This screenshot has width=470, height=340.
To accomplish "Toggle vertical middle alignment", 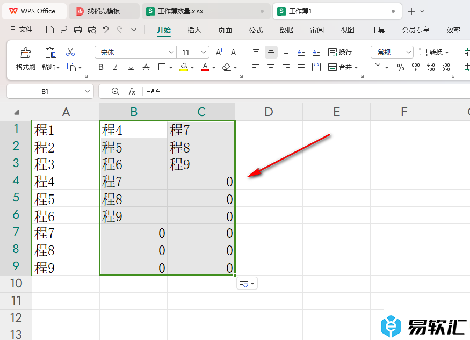I will pos(271,53).
